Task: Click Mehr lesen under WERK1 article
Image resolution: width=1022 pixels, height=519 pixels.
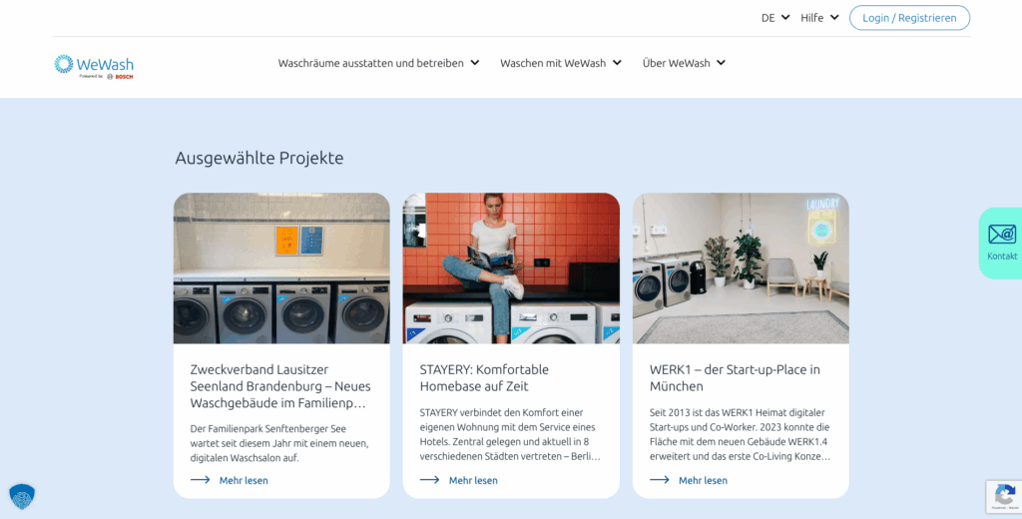Action: point(703,480)
